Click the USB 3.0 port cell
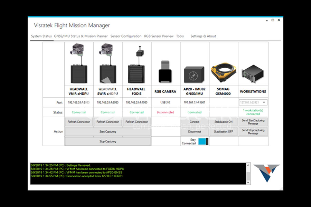The height and width of the screenshot is (207, 311). coord(165,102)
